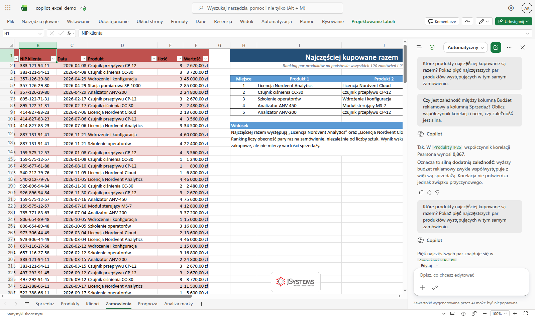The image size is (535, 317).
Task: Add a new sheet
Action: pyautogui.click(x=201, y=304)
